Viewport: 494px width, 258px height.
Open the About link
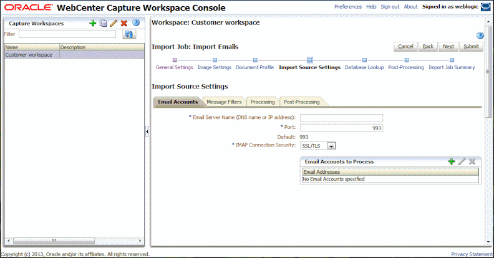click(410, 7)
